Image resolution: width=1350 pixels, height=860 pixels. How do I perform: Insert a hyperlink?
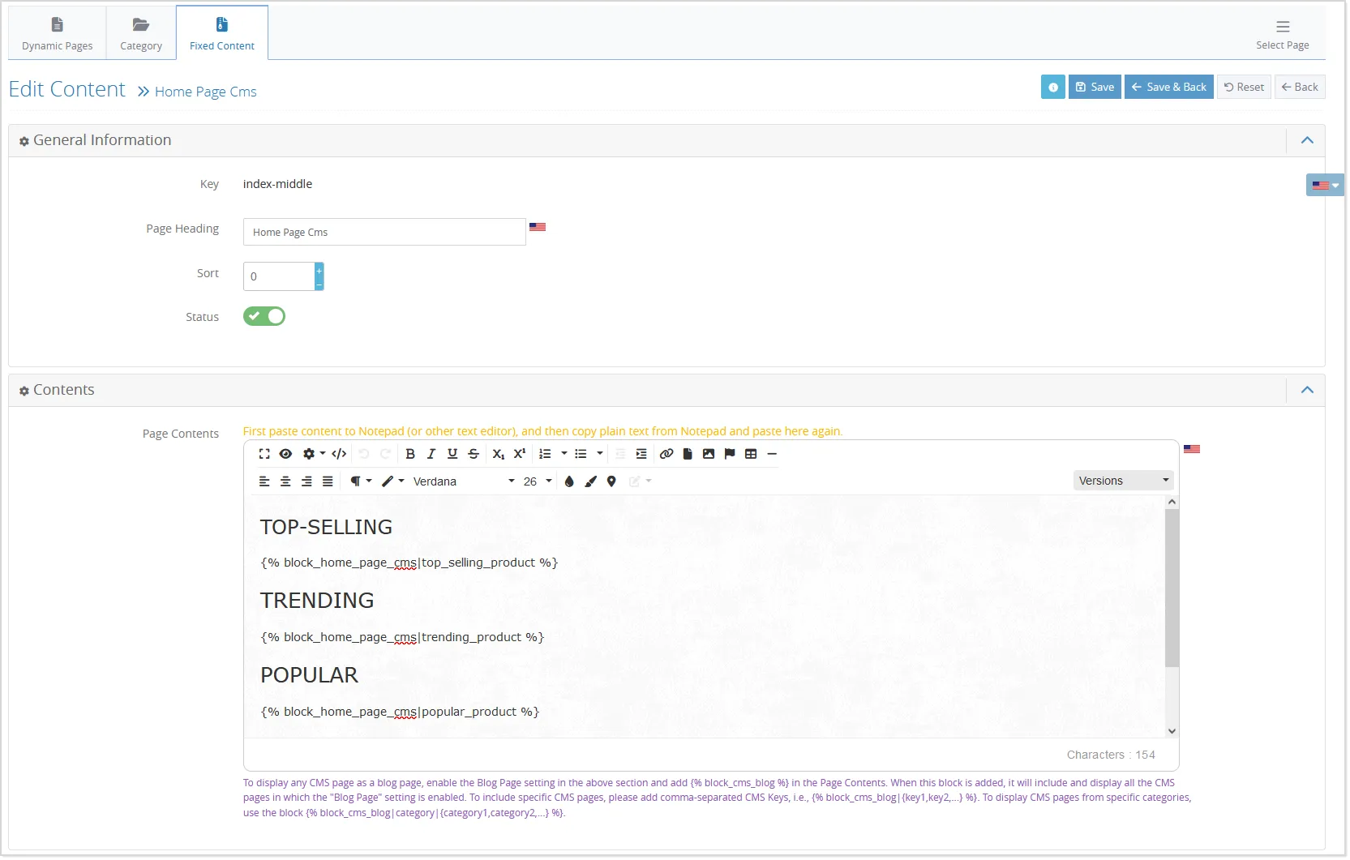pyautogui.click(x=666, y=455)
